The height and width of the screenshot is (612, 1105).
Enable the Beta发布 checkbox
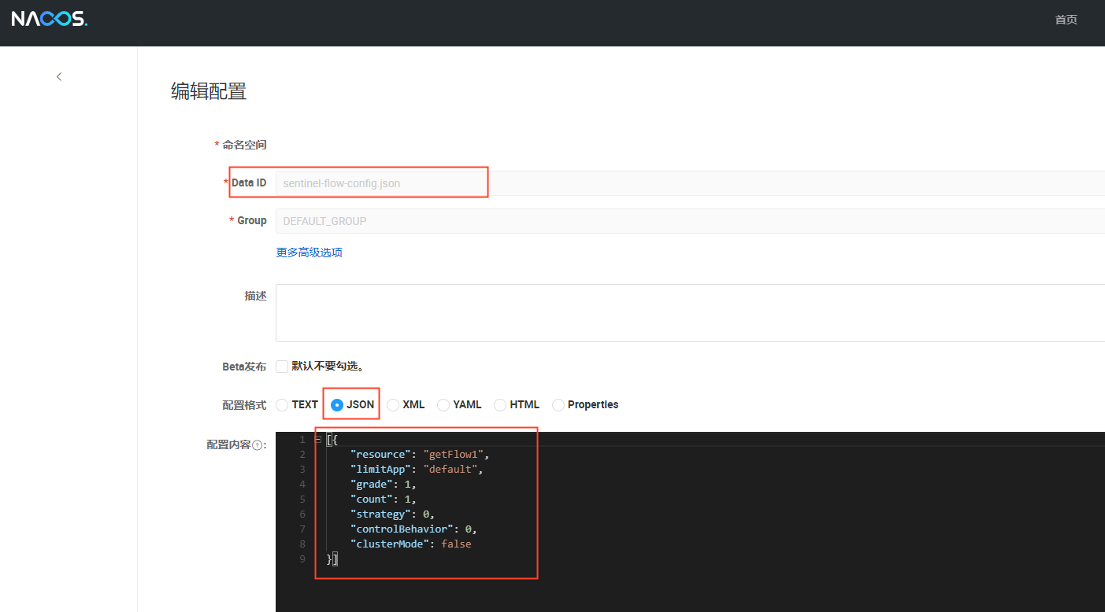click(282, 367)
